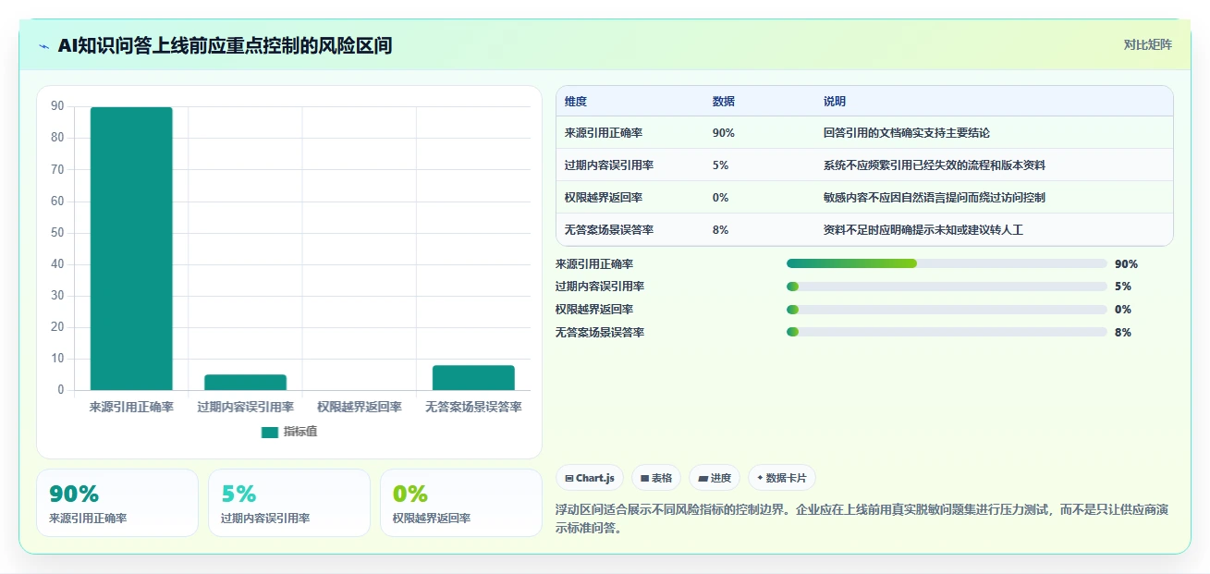Image resolution: width=1210 pixels, height=574 pixels.
Task: Click the 90% label next to progress bar
Action: click(x=1126, y=263)
